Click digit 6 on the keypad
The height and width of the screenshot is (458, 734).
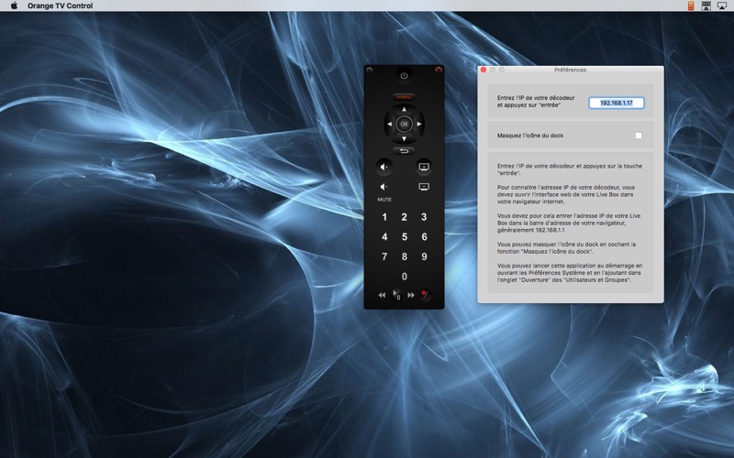[x=424, y=237]
